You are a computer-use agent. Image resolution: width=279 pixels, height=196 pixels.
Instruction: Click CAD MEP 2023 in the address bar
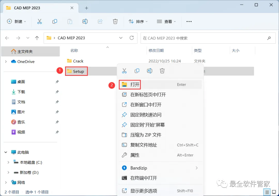pyautogui.click(x=71, y=38)
